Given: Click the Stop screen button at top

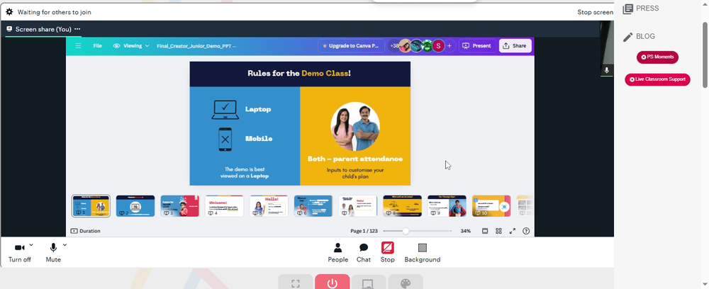Looking at the screenshot, I should coord(595,12).
